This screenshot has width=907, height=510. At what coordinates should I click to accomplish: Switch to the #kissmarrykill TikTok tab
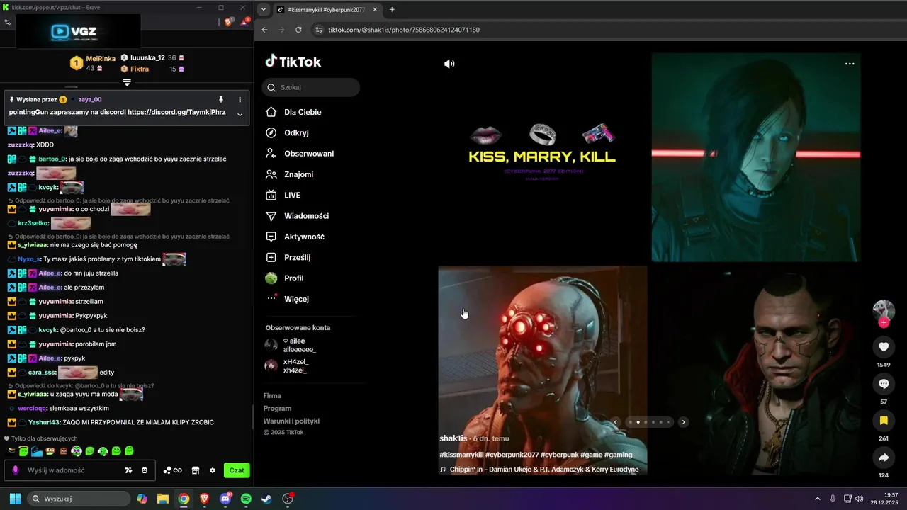tap(326, 10)
